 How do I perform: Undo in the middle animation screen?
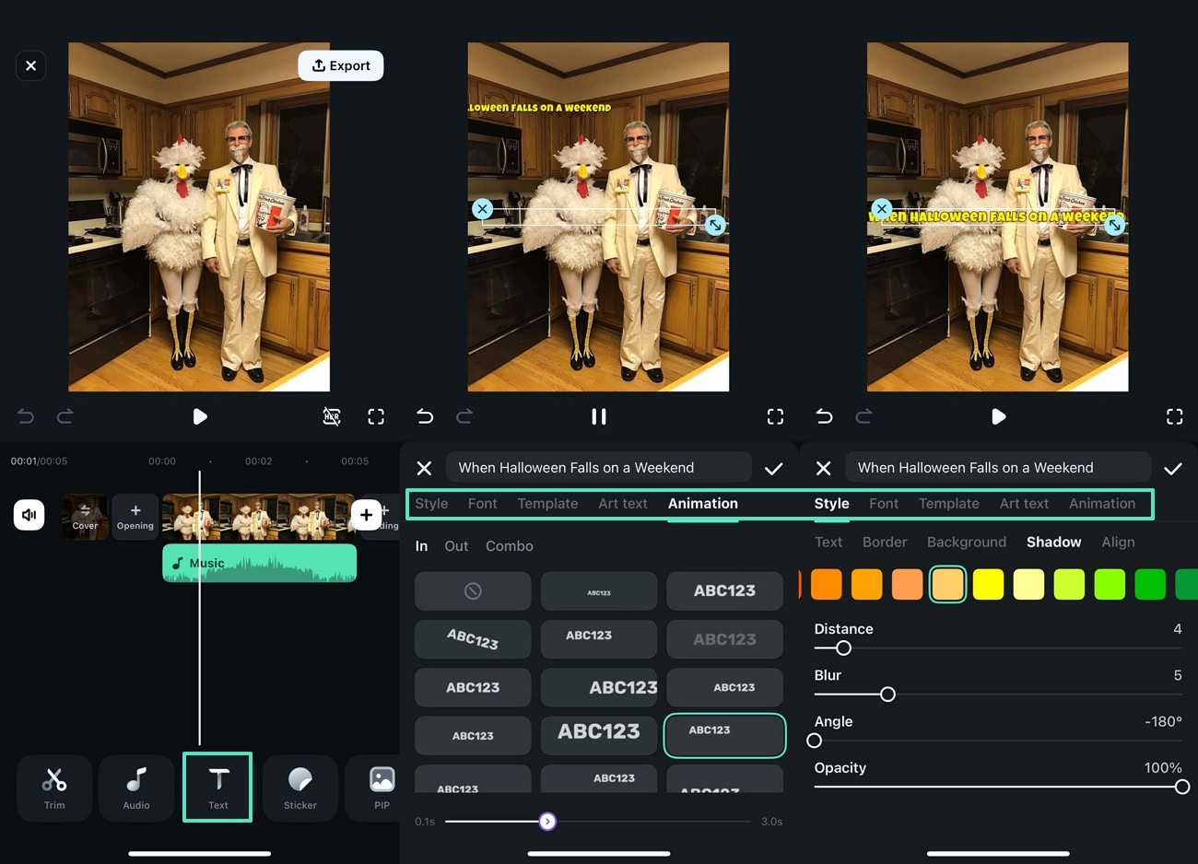(x=425, y=416)
